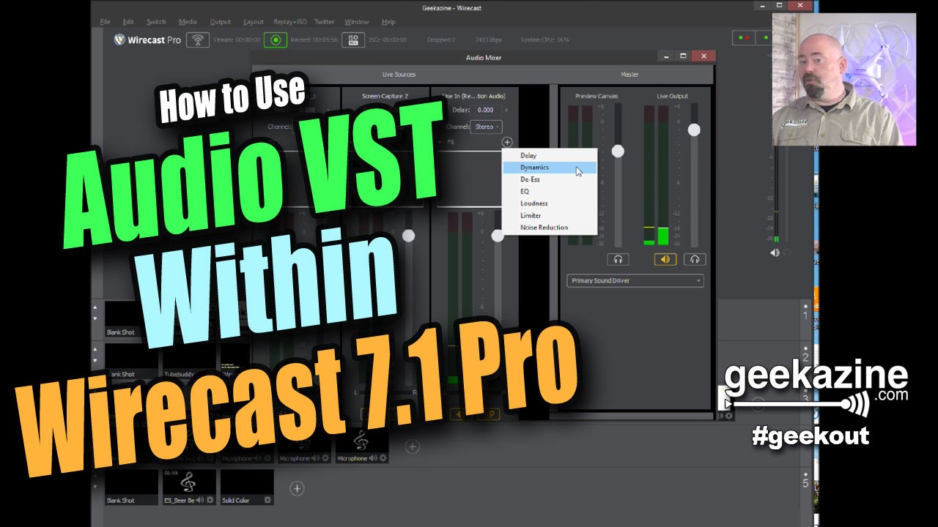Select the last Microphone shot thumbnail
The width and height of the screenshot is (938, 527).
pos(362,445)
